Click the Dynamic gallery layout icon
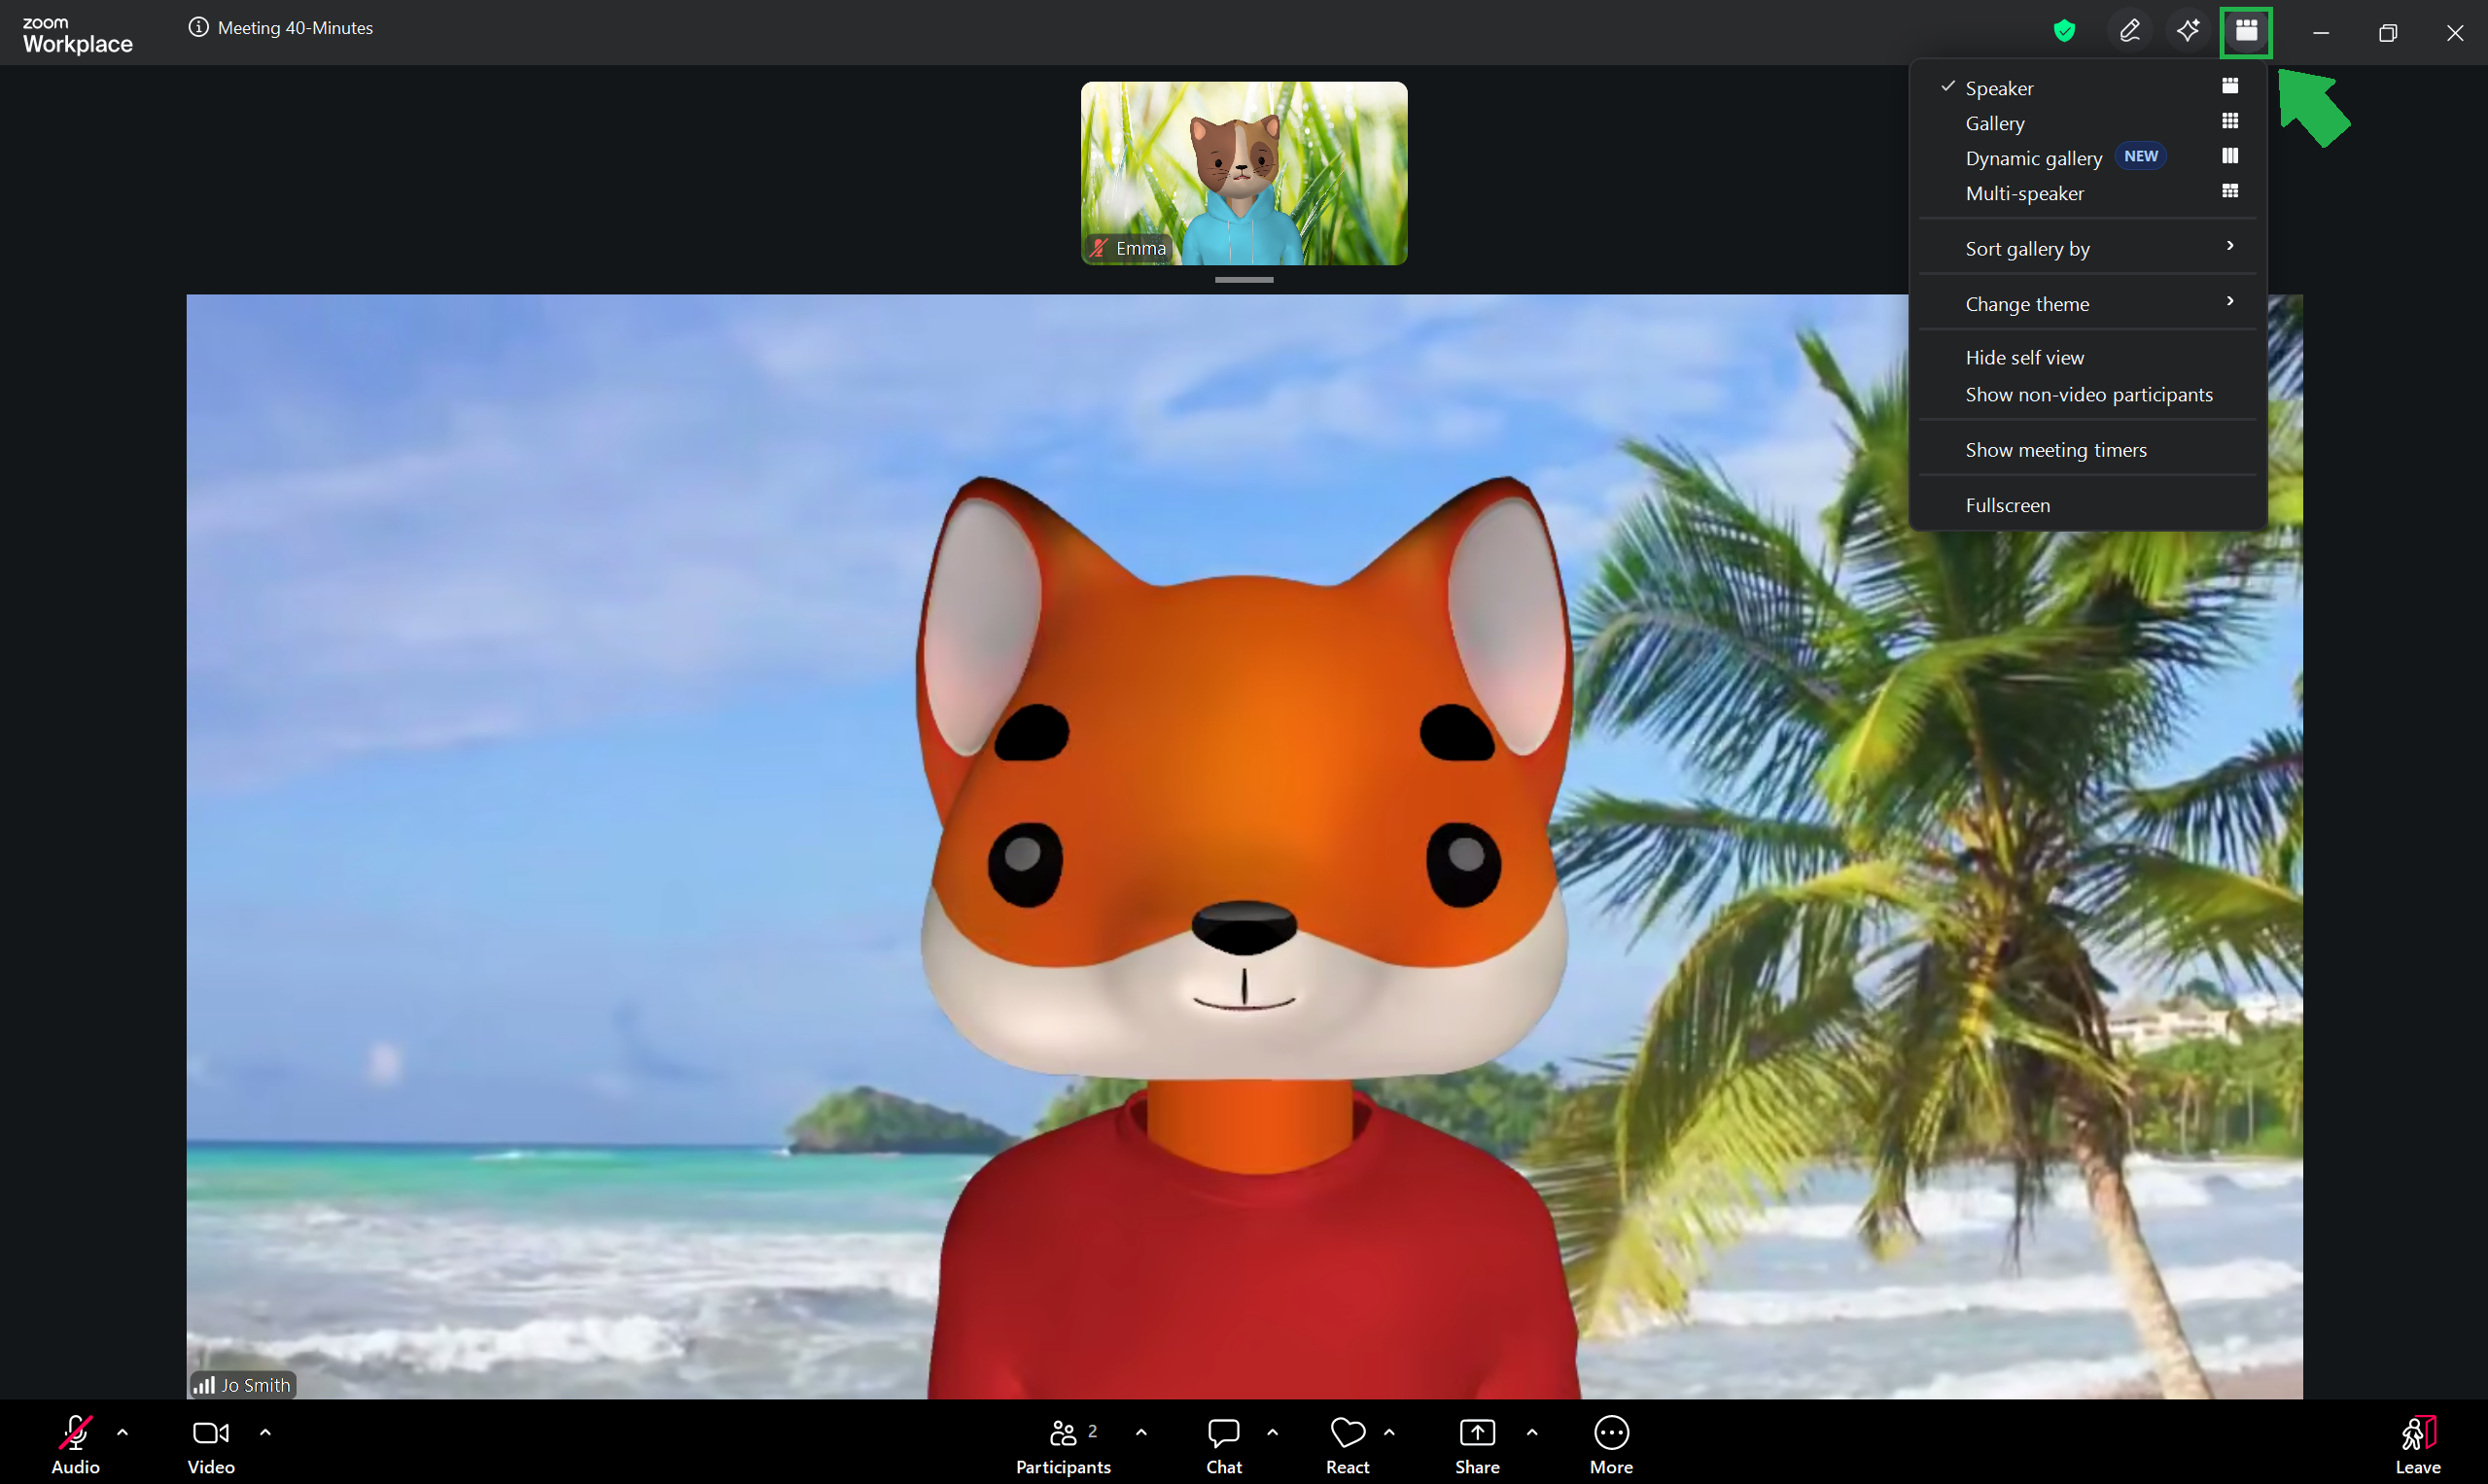2488x1484 pixels. (2230, 156)
